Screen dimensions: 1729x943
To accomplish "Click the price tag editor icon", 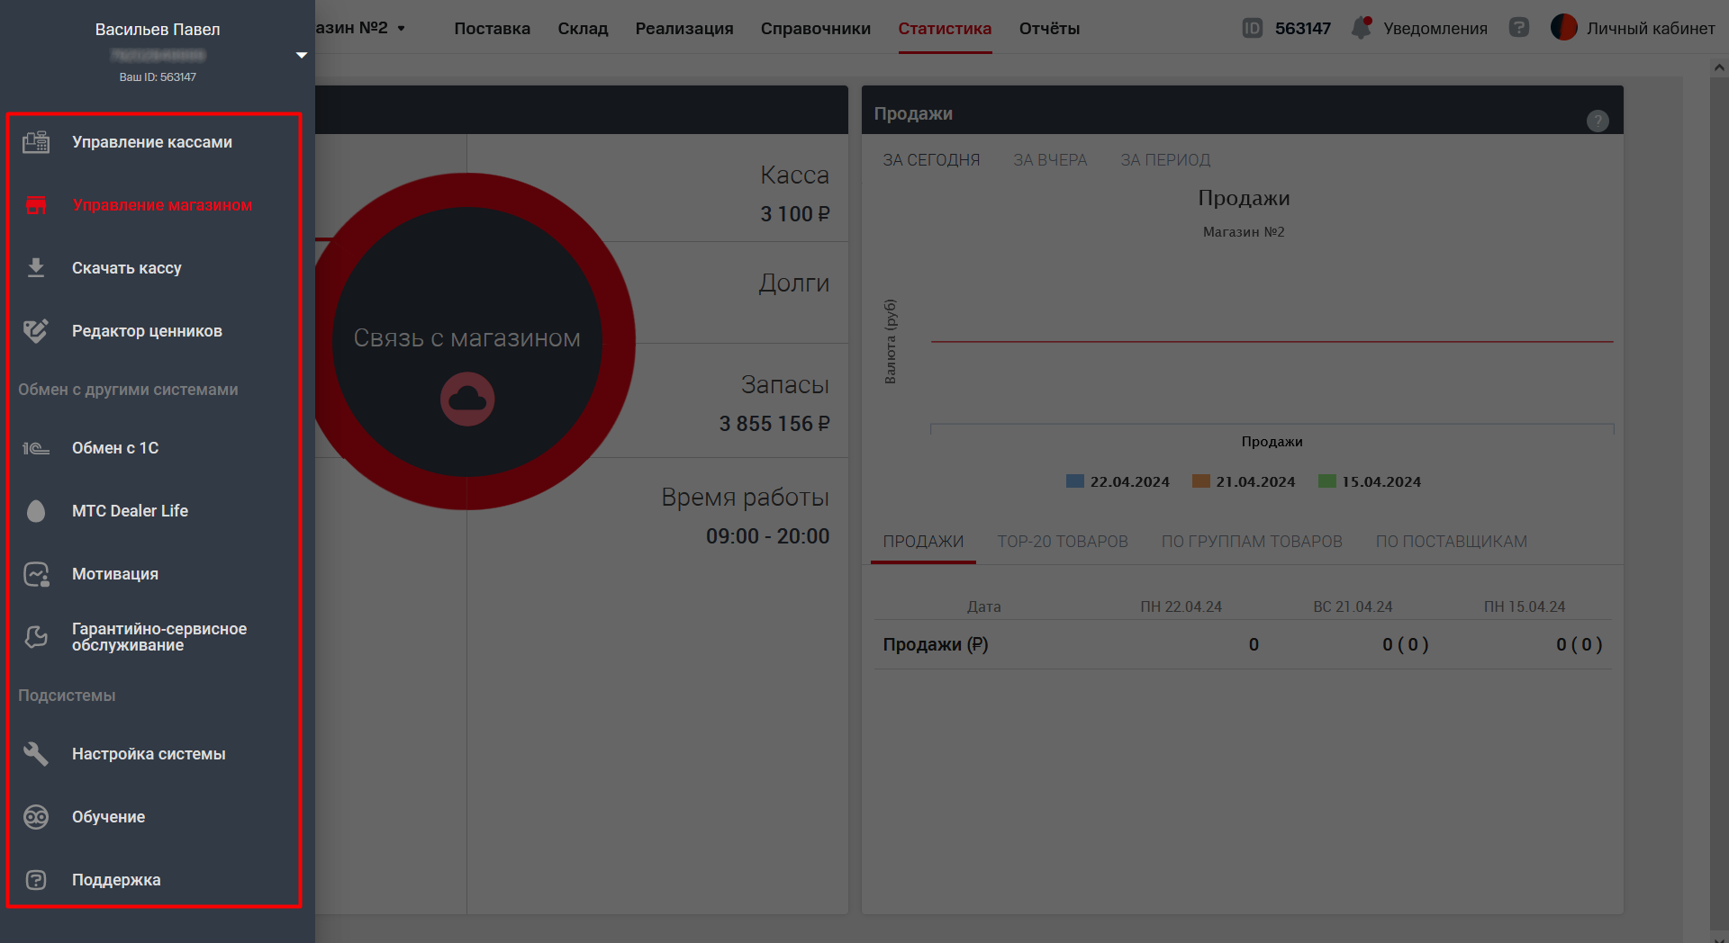I will (x=36, y=331).
